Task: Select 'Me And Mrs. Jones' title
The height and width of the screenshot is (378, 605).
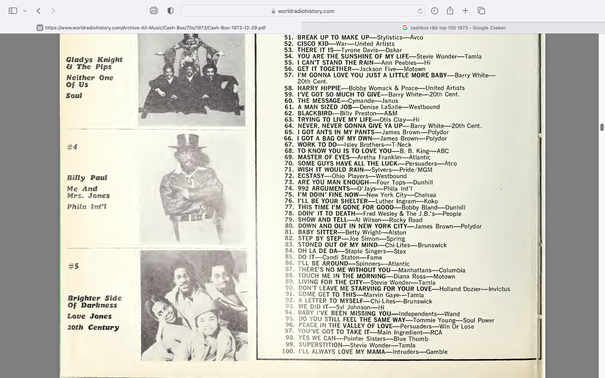Action: click(x=88, y=192)
